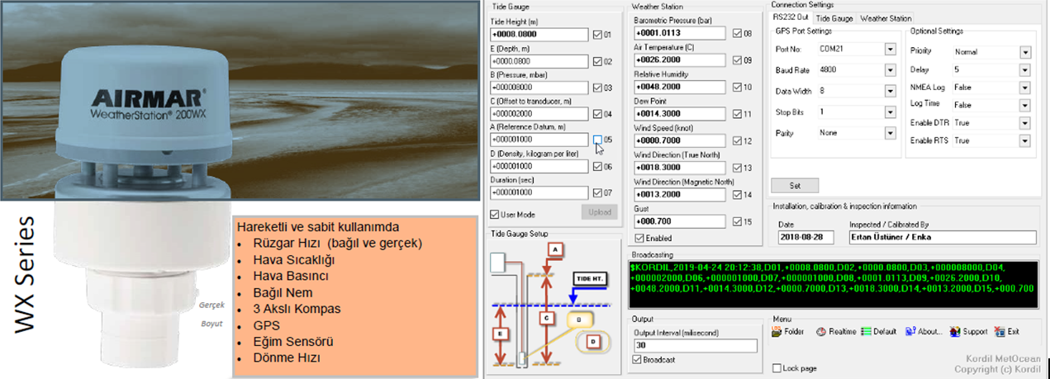This screenshot has height=379, width=1050.
Task: Check the 05 Reference Datum checkbox
Action: pyautogui.click(x=597, y=139)
